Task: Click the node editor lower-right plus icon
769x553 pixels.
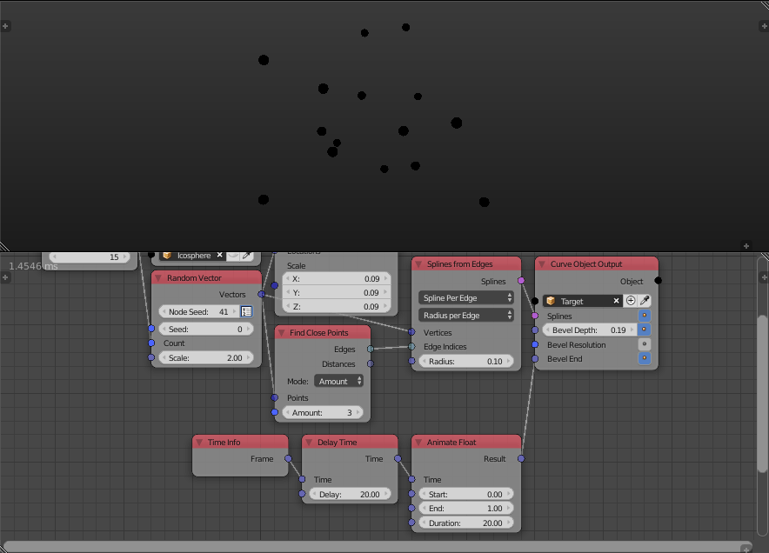Action: point(746,549)
